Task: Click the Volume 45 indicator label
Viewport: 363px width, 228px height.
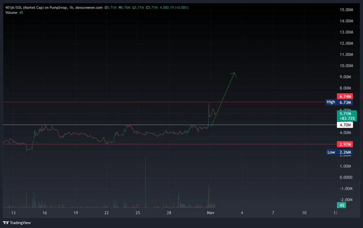Action: click(x=14, y=12)
